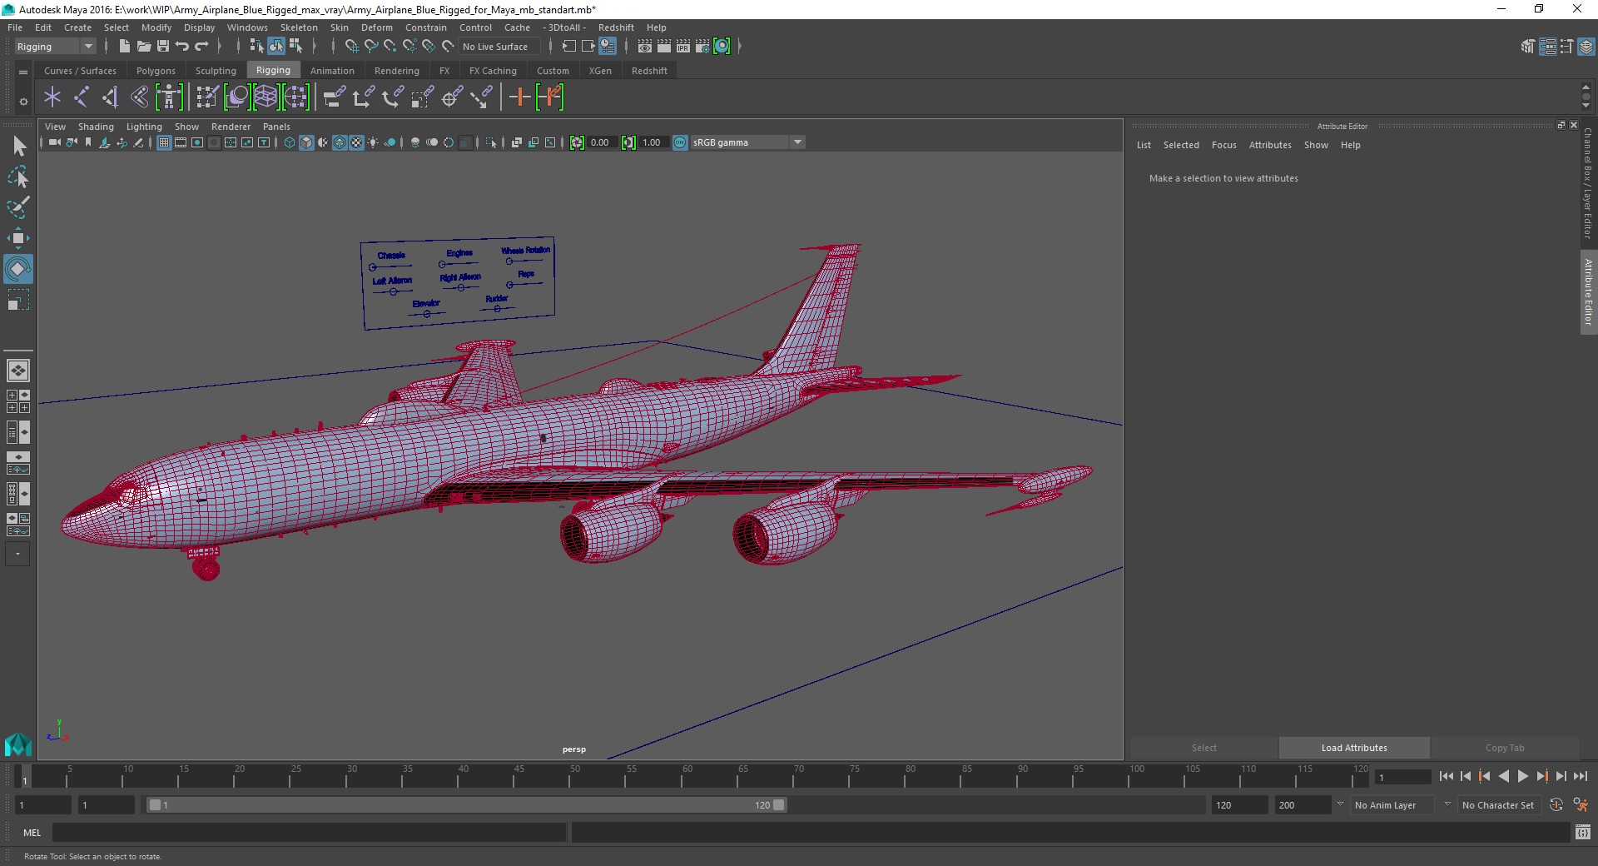Select the Create Joint shelf tool
This screenshot has height=866, width=1598.
coord(81,97)
